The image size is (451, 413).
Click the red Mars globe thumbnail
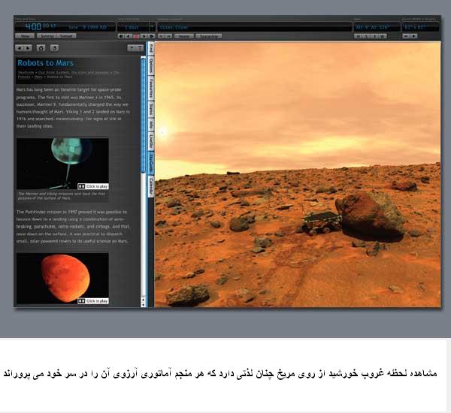click(62, 278)
